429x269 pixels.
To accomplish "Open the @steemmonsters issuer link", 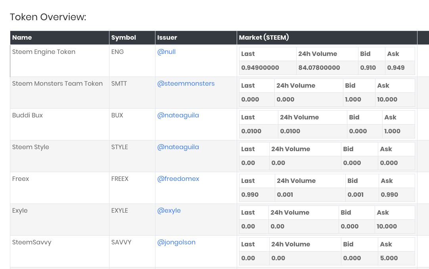I will click(x=186, y=83).
